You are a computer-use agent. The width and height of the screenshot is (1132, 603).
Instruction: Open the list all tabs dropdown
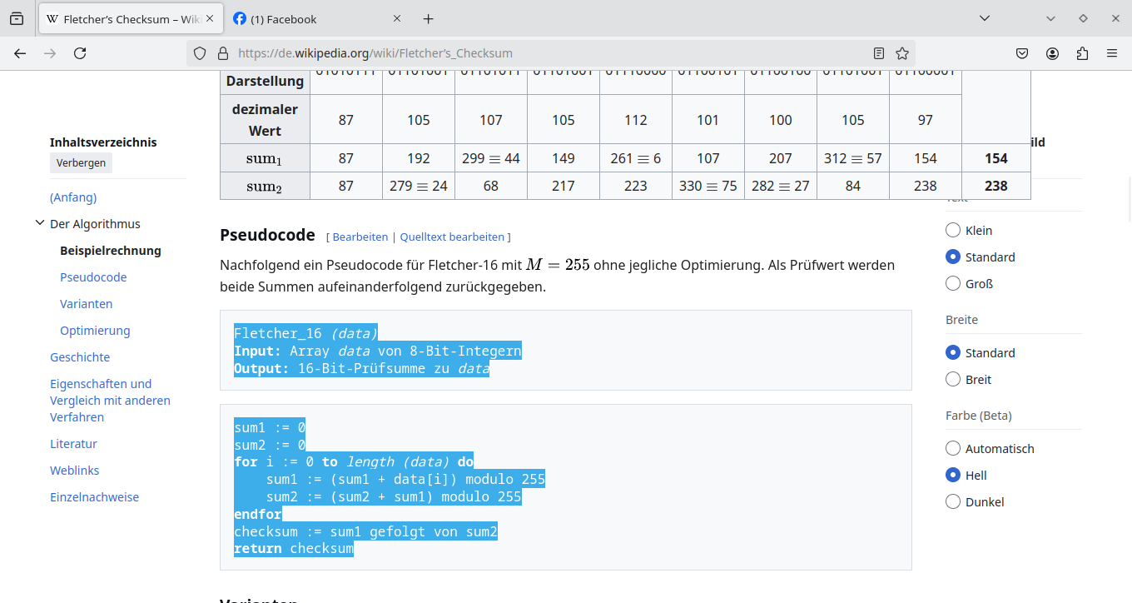tap(985, 17)
